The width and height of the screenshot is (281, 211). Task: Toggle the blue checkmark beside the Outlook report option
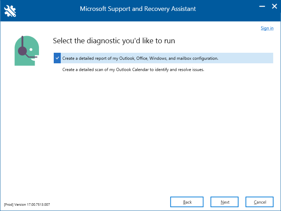tap(57, 58)
